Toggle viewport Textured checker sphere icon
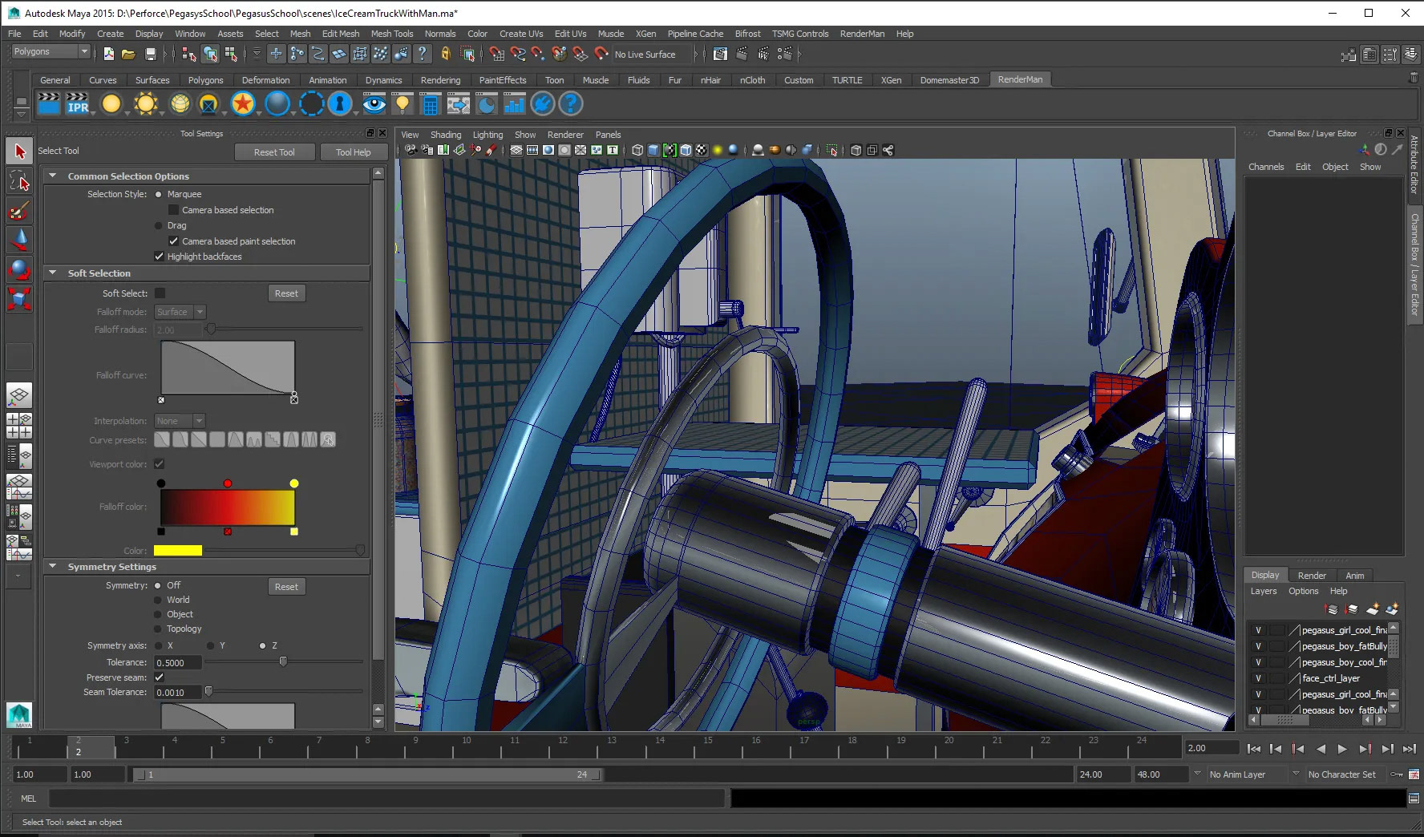 702,150
